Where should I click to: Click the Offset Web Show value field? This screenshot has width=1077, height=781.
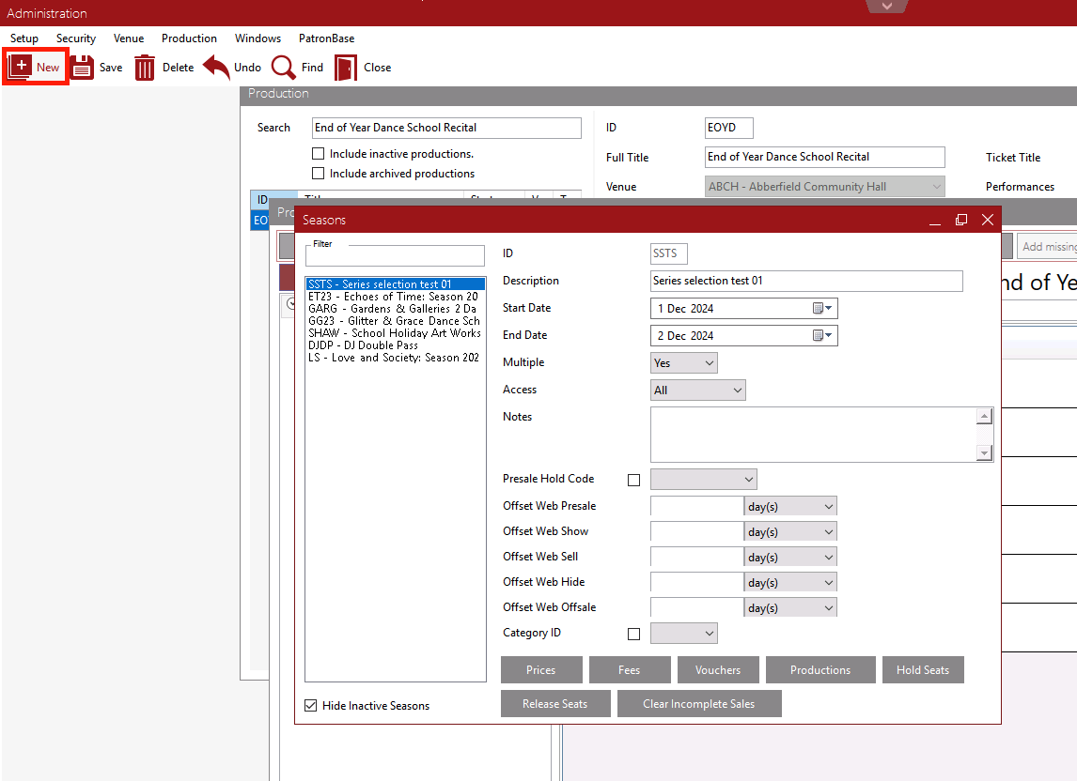(696, 532)
